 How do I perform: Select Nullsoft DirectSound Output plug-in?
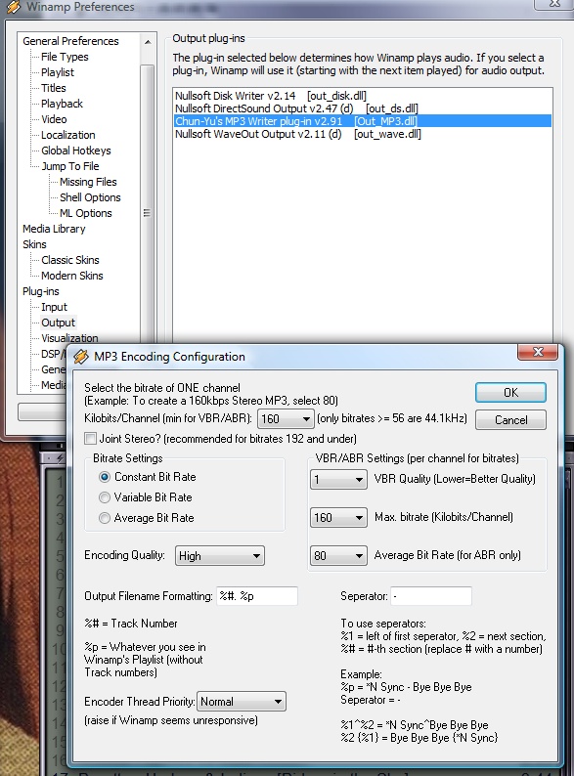pyautogui.click(x=296, y=108)
